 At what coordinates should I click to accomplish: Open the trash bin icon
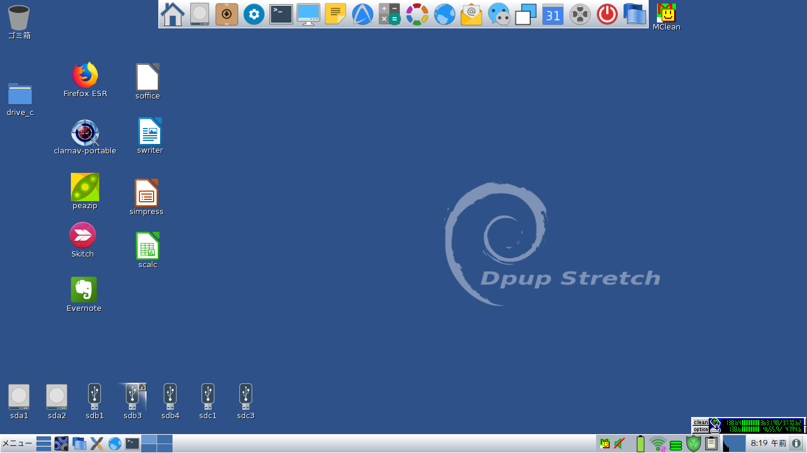(x=19, y=22)
